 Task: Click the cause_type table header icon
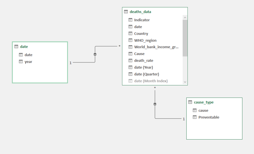click(x=190, y=102)
